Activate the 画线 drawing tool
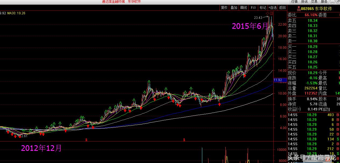Viewport: 340px width, 163px height. pyautogui.click(x=244, y=8)
